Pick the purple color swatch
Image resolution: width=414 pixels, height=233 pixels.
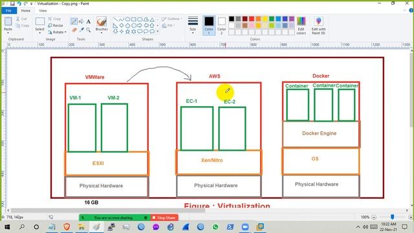point(292,19)
